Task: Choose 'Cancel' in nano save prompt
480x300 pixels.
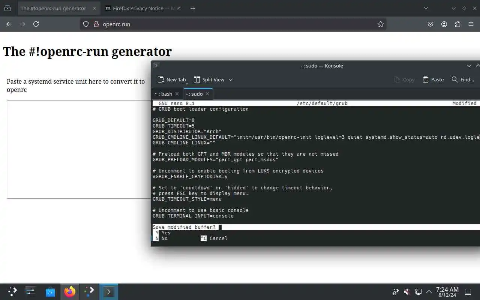Action: pyautogui.click(x=214, y=238)
